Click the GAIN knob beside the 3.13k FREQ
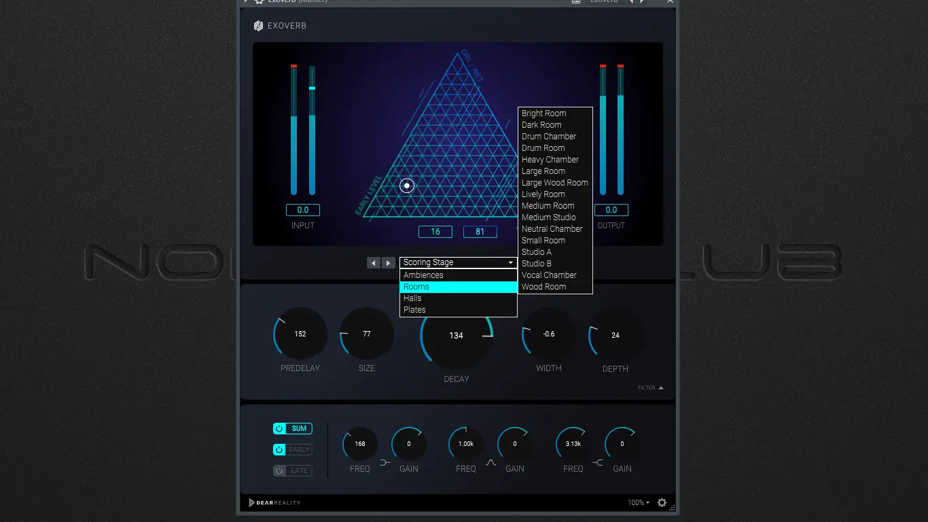 622,444
